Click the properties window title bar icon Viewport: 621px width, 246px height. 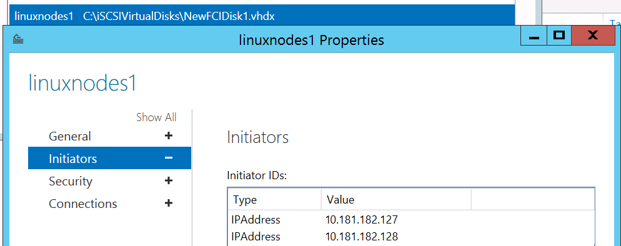[18, 39]
